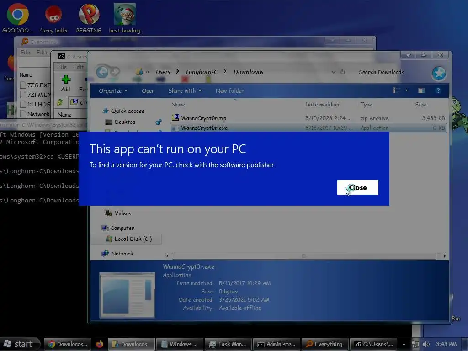Open network icon in system tray

(x=415, y=344)
